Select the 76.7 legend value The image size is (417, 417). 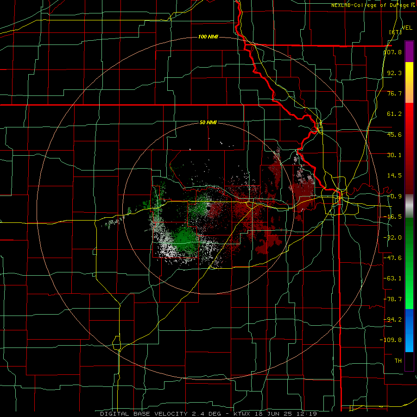(x=394, y=93)
